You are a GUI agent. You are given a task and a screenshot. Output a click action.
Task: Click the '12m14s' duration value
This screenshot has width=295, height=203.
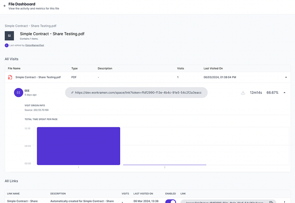(256, 93)
